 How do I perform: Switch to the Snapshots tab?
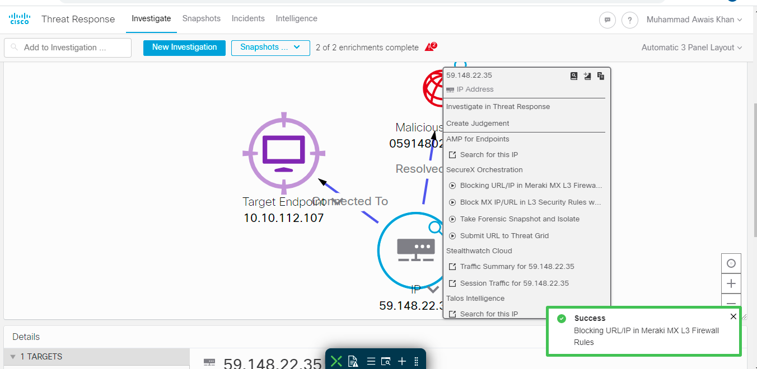[x=202, y=18]
